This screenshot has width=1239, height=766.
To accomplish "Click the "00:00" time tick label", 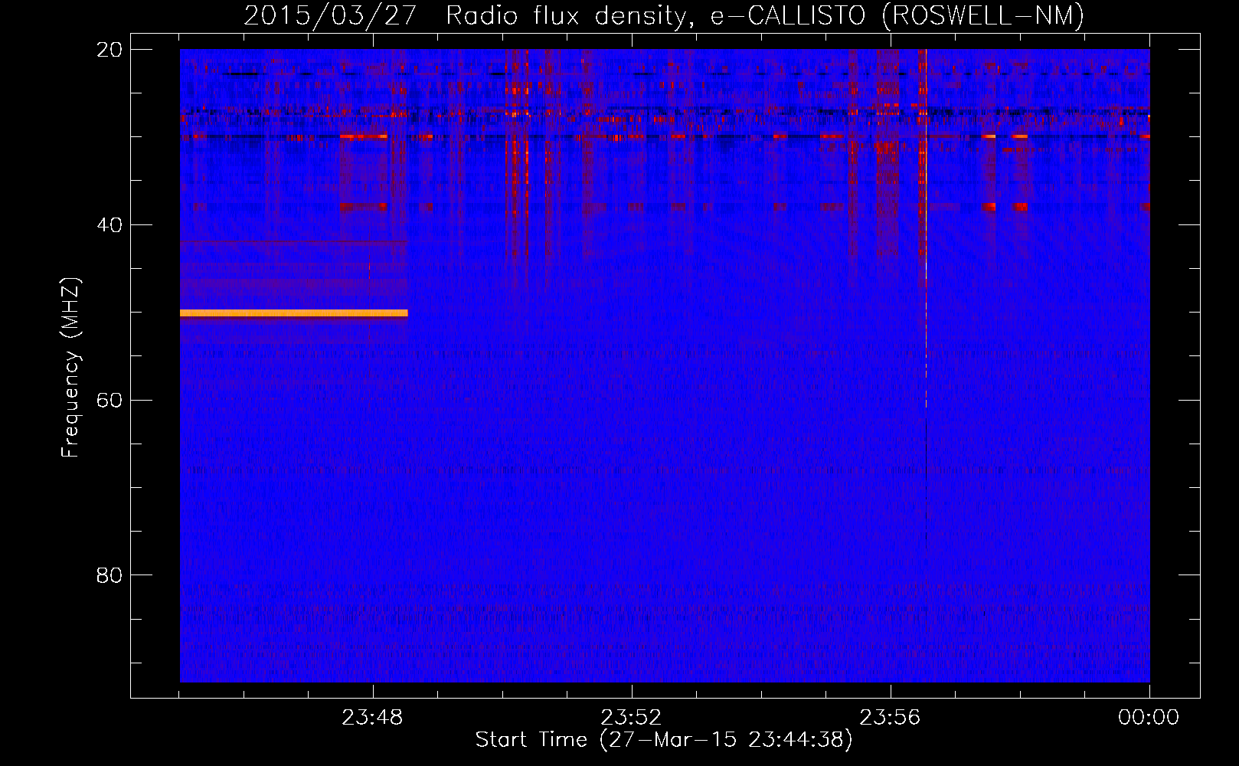I will click(1149, 718).
